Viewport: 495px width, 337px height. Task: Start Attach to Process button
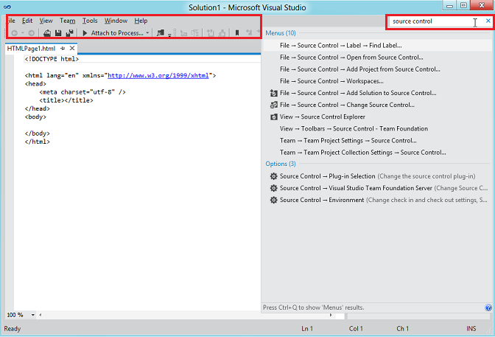pos(113,33)
